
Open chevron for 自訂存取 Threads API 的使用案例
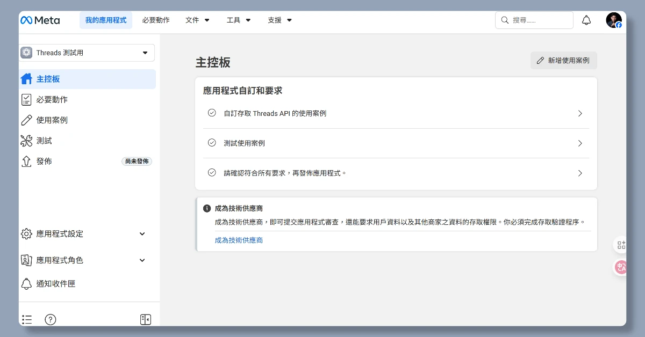(x=580, y=113)
